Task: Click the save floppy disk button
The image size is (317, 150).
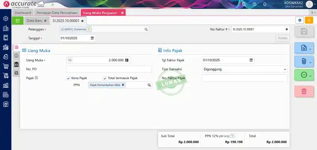Action: point(304,32)
